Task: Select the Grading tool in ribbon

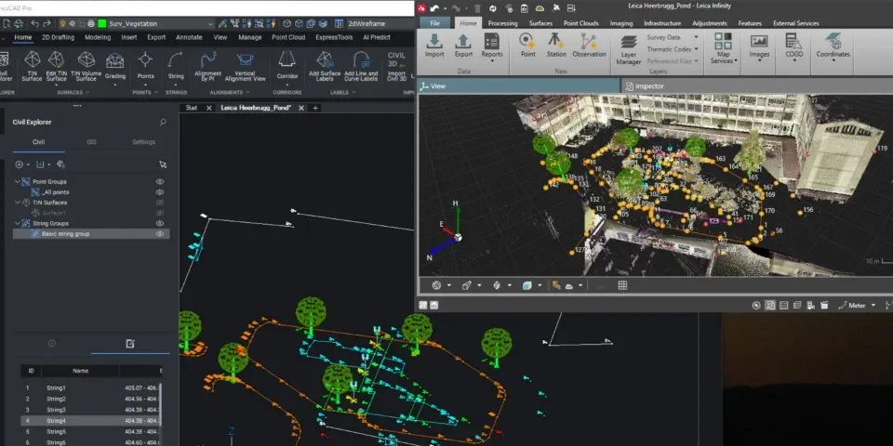Action: 115,61
